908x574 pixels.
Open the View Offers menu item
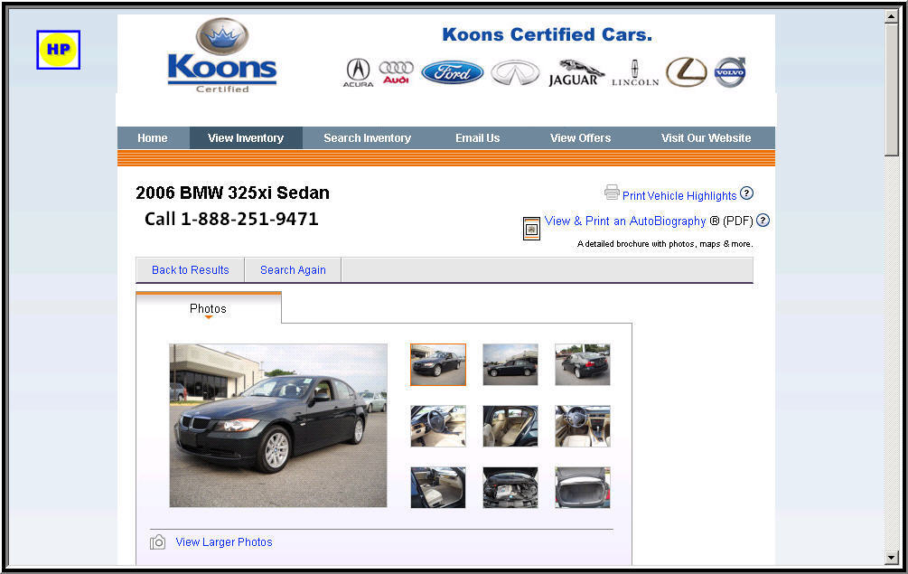[580, 138]
